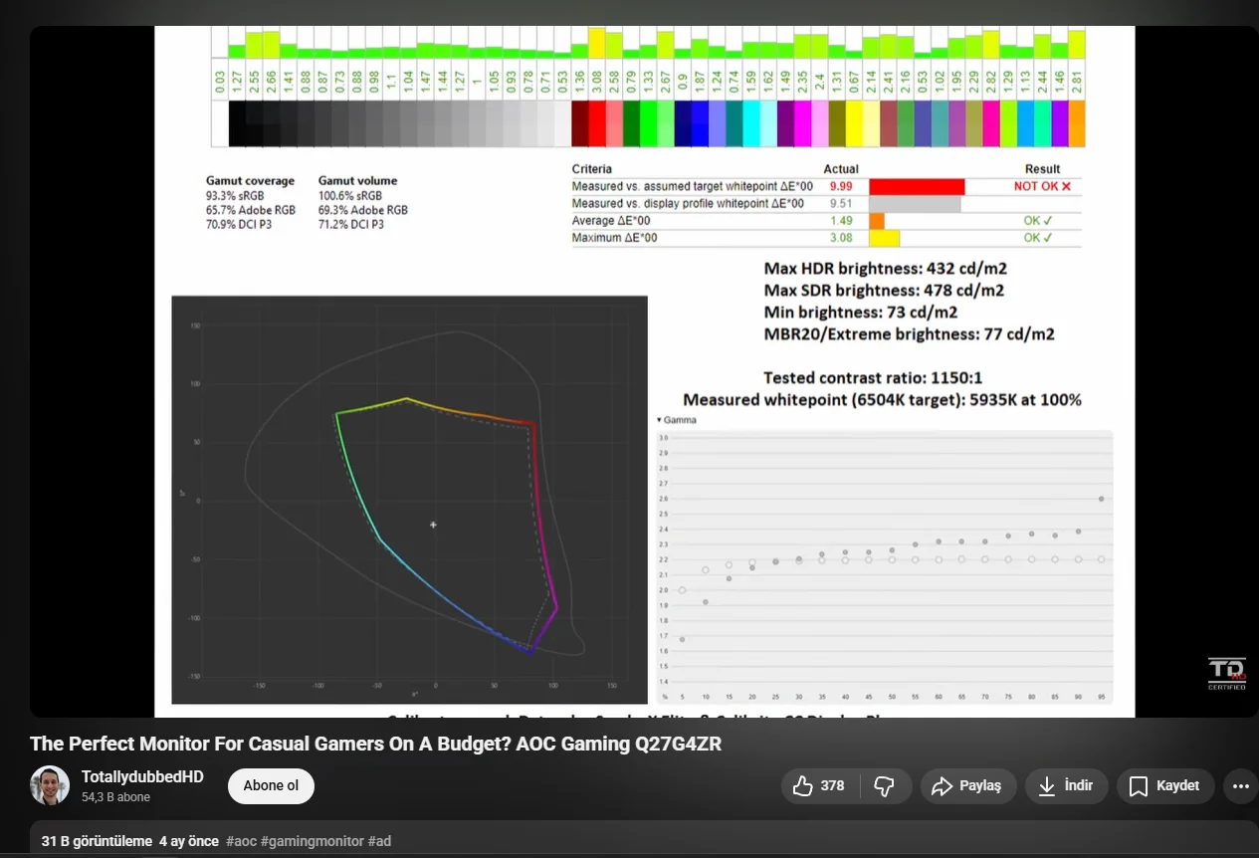Click the 1.49 average delta E value
The height and width of the screenshot is (858, 1259).
tap(841, 221)
